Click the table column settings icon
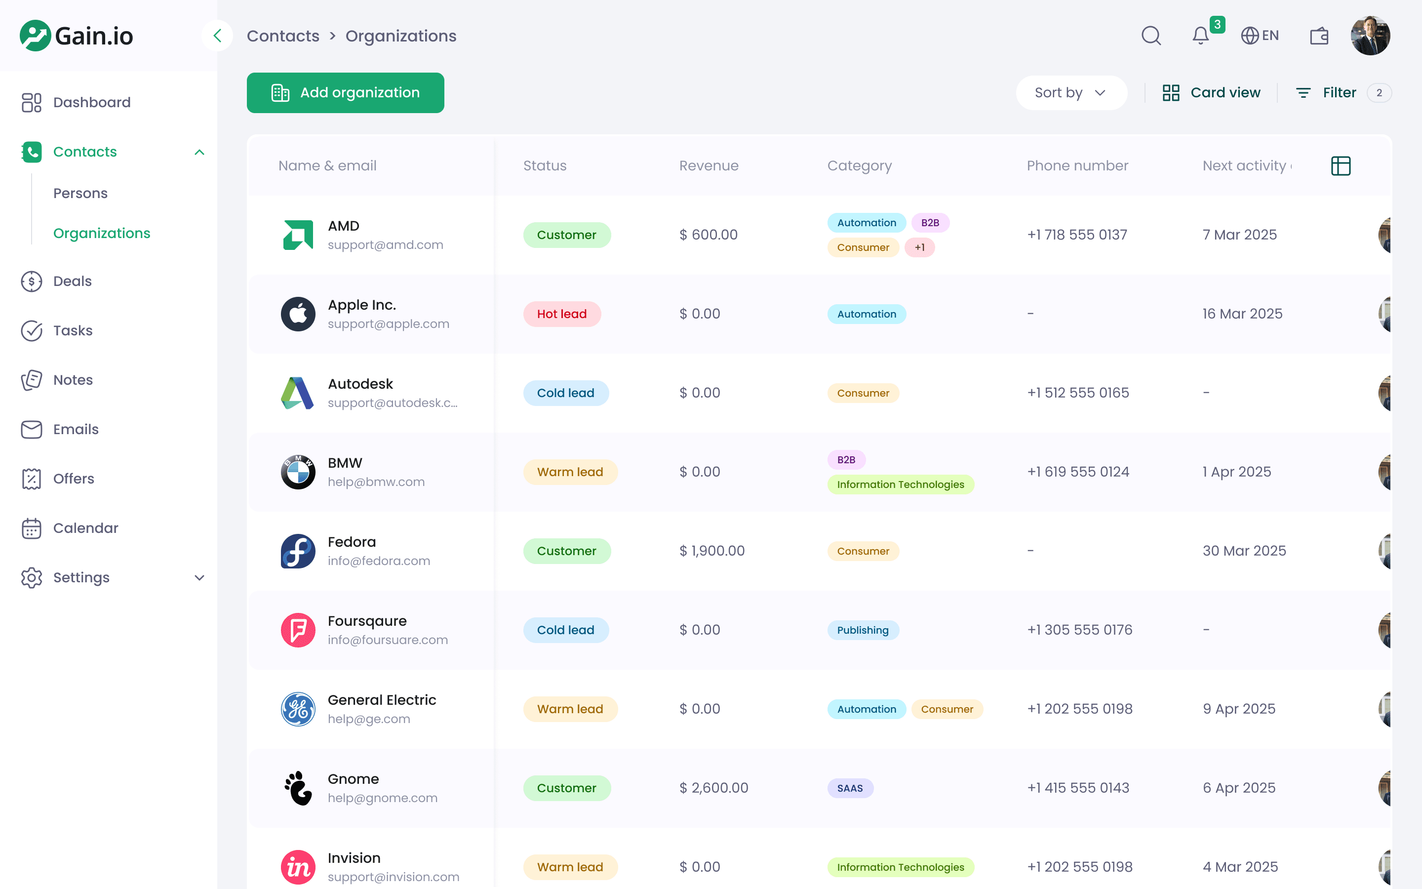1422x889 pixels. (1341, 166)
